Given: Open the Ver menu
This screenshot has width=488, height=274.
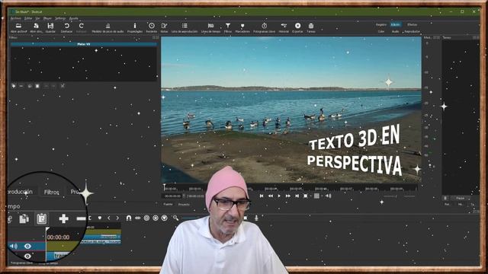Looking at the screenshot, I should [37, 18].
